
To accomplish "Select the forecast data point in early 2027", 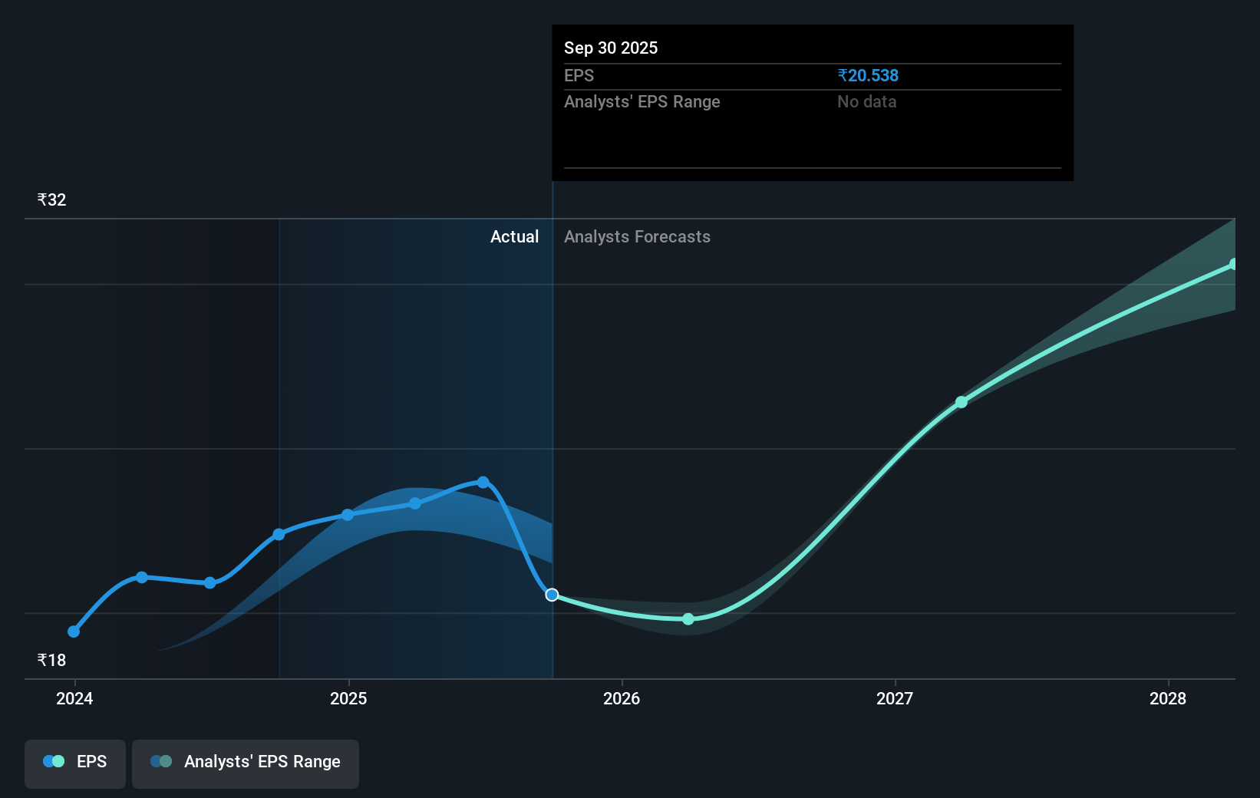I will pyautogui.click(x=961, y=402).
